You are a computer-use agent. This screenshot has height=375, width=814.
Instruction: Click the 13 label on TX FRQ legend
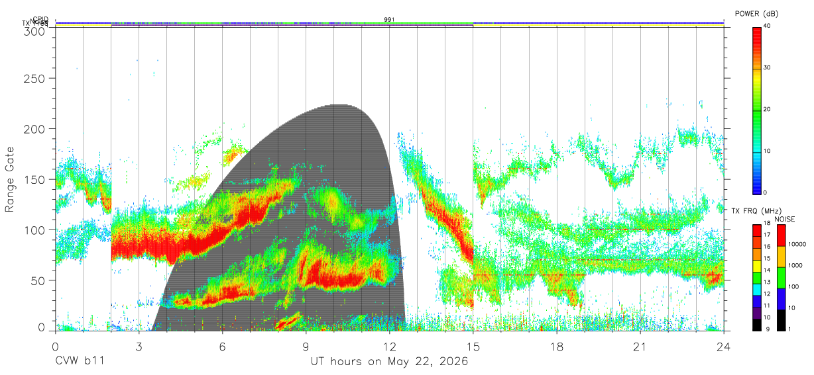coord(768,282)
